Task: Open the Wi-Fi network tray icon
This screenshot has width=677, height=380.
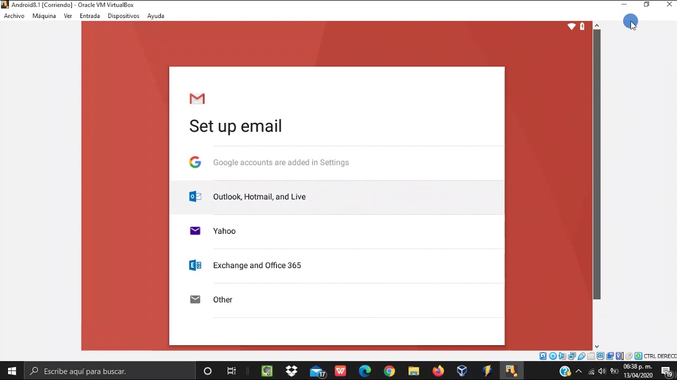Action: coord(591,372)
